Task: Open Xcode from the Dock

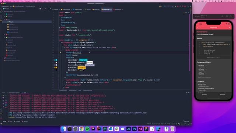Action: click(x=158, y=129)
